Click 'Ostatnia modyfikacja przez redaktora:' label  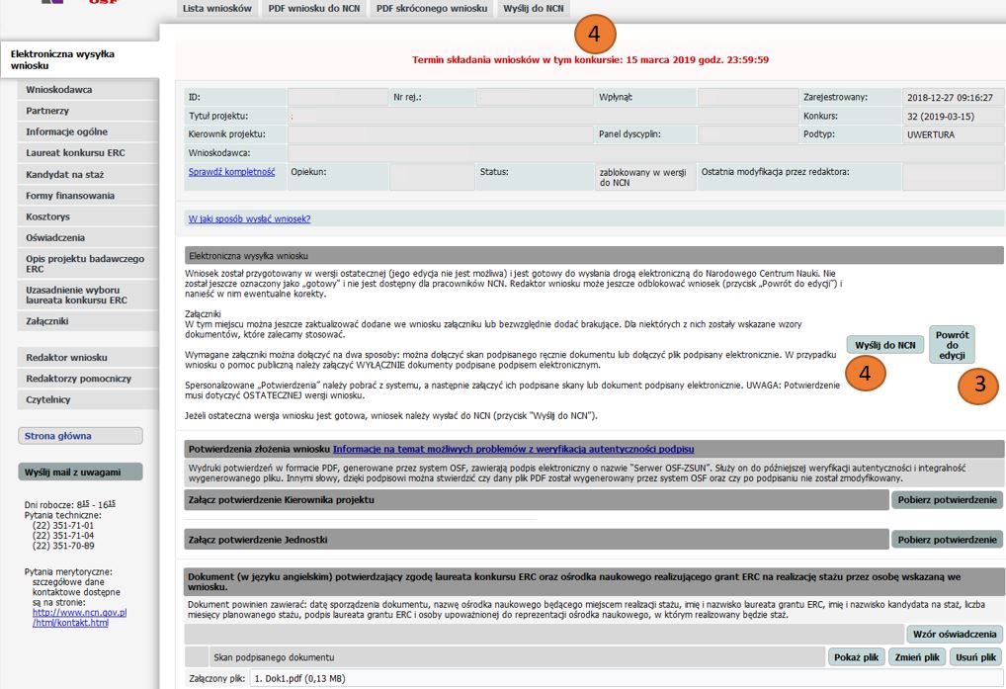[775, 172]
